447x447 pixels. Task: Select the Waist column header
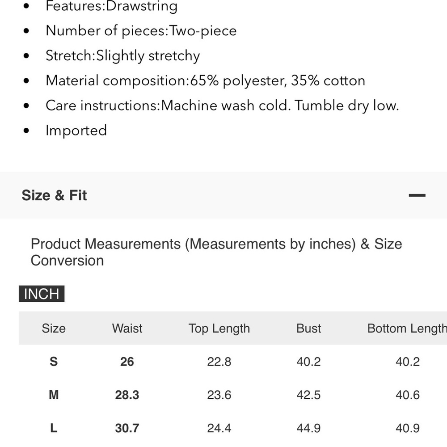click(x=127, y=328)
